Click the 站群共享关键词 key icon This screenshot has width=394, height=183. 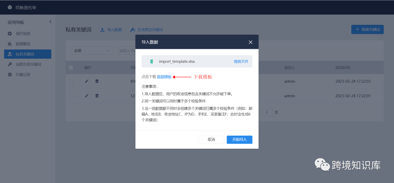pyautogui.click(x=10, y=65)
